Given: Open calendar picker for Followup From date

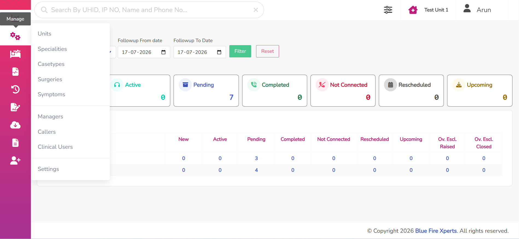Looking at the screenshot, I should click(163, 52).
